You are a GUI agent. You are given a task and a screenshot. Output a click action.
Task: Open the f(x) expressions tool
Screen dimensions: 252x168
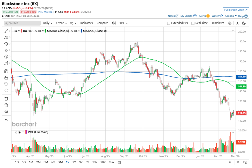pos(114,23)
